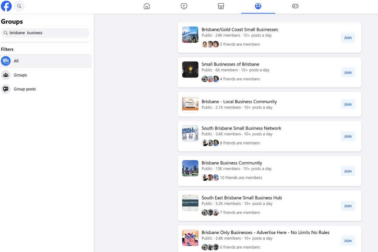The height and width of the screenshot is (252, 378).
Task: Join Brisbane - Local Business Community group
Action: coord(348,104)
